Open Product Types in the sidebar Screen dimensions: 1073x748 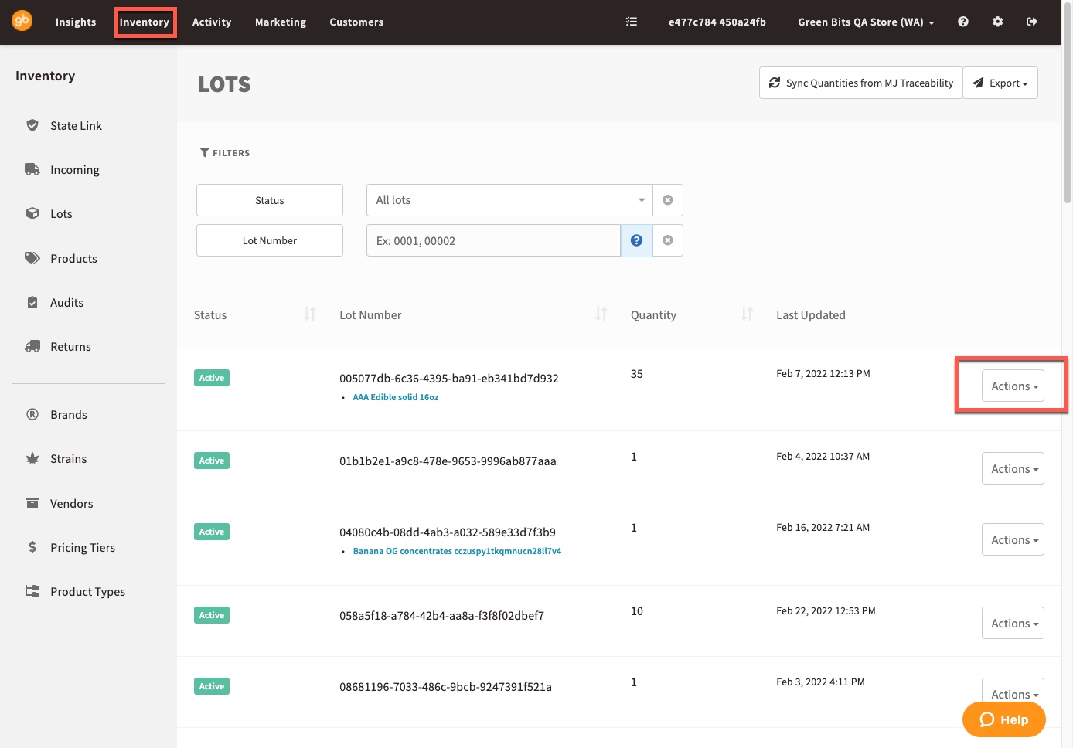(87, 592)
